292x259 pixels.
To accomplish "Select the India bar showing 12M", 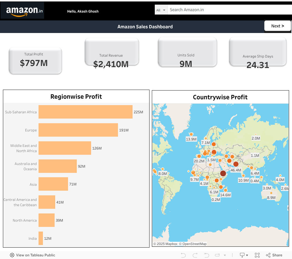I will point(41,238).
